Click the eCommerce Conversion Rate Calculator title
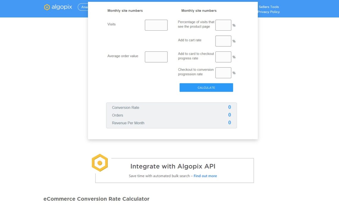Screen dimensions: 339x205 [x=96, y=199]
